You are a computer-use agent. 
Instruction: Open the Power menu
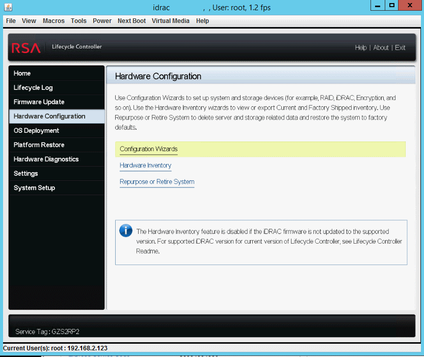pos(102,21)
